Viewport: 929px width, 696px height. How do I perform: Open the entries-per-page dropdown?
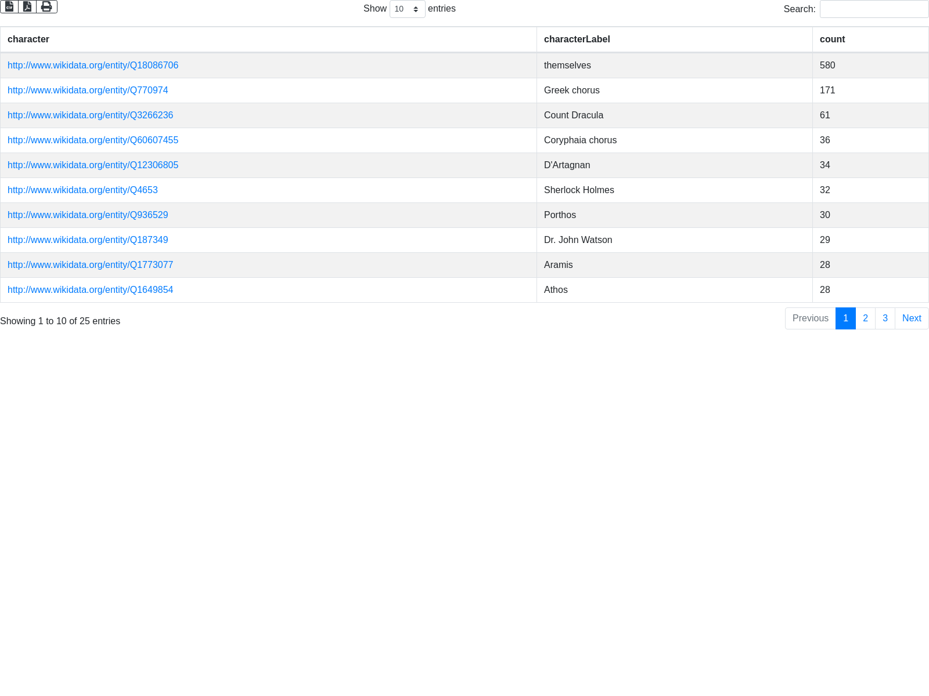pyautogui.click(x=407, y=9)
